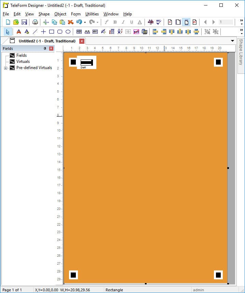Open a form using the yellow folder icon
The height and width of the screenshot is (293, 245).
[16, 22]
